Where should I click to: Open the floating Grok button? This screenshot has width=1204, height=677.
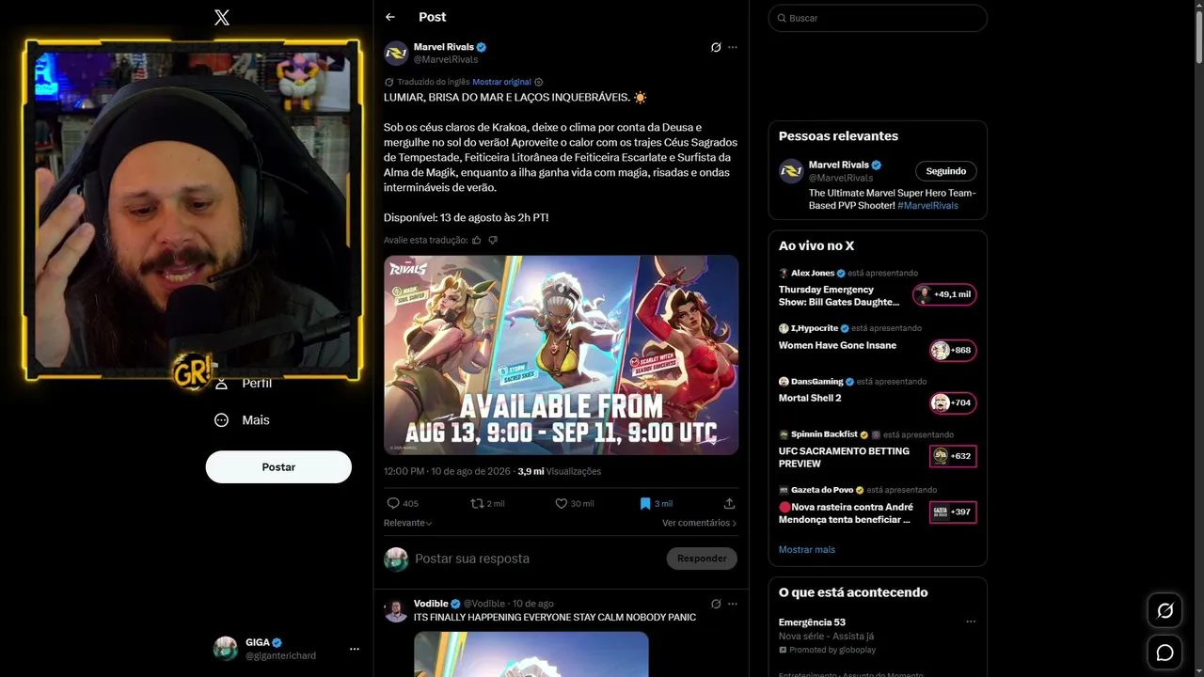[x=1164, y=611]
